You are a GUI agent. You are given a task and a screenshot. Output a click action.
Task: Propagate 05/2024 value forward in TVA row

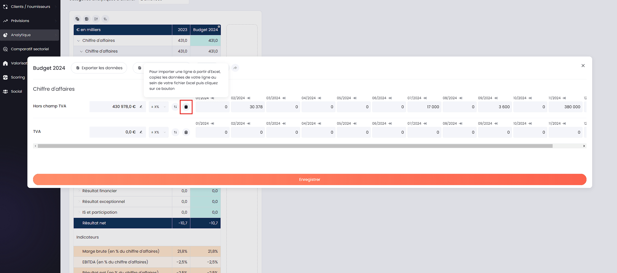tap(355, 123)
